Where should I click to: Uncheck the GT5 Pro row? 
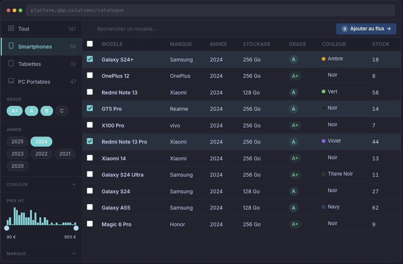point(90,108)
